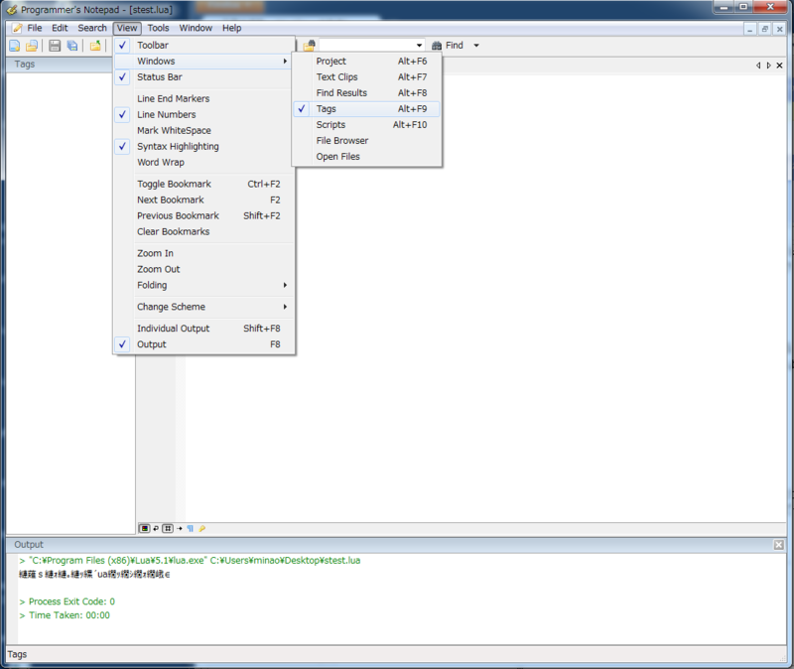Open the Find button dropdown arrow
Viewport: 794px width, 669px height.
pos(476,46)
